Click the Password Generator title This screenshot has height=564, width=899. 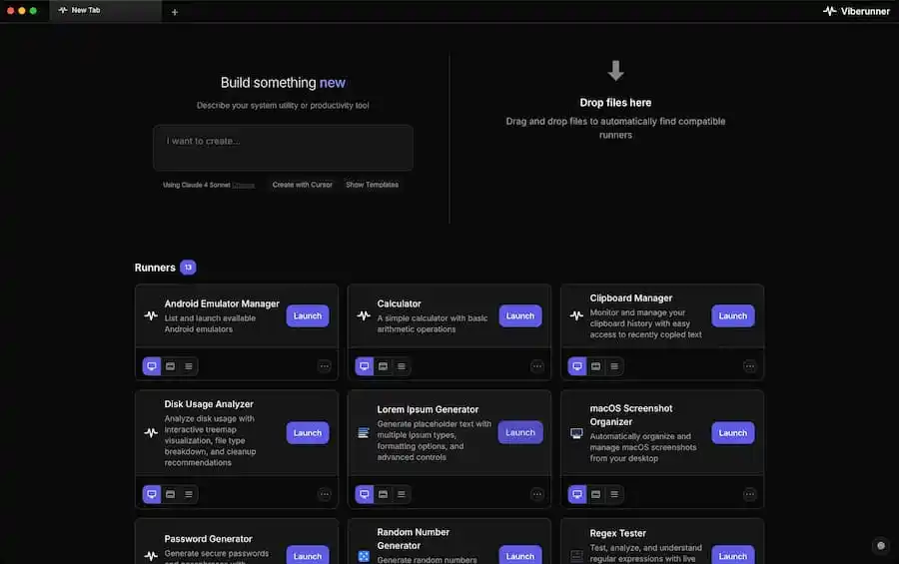(x=208, y=539)
